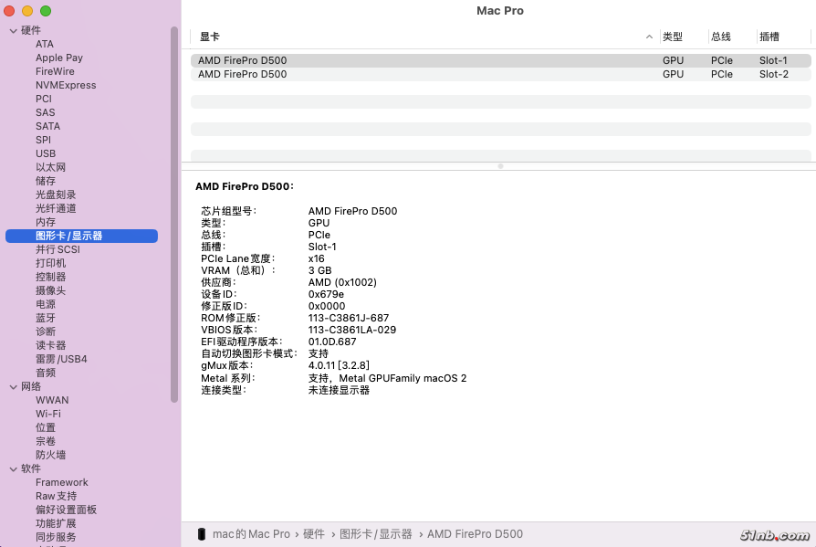816x547 pixels.
Task: Select AMD FirePro D500 in Slot-2 row
Action: [243, 75]
